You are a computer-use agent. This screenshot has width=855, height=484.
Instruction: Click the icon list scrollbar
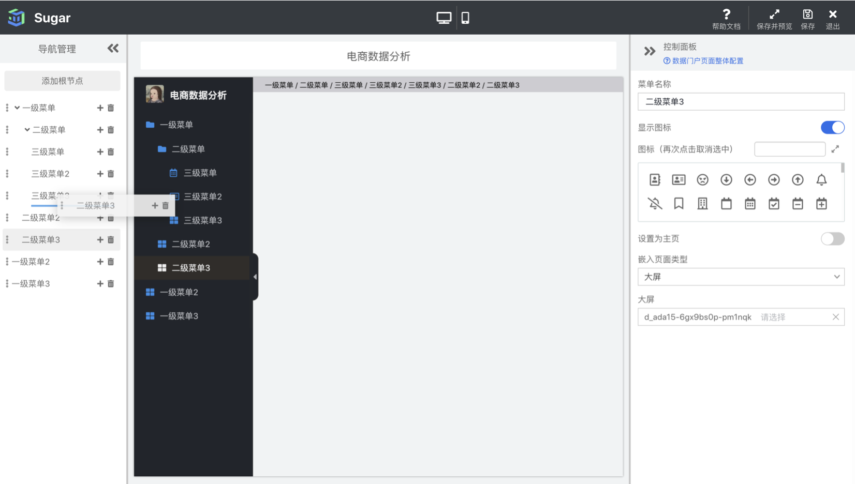coord(843,168)
